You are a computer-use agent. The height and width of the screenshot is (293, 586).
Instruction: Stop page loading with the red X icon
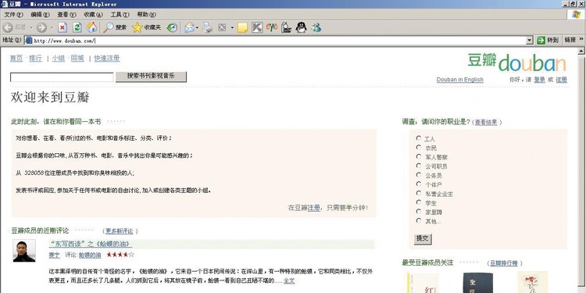(63, 27)
